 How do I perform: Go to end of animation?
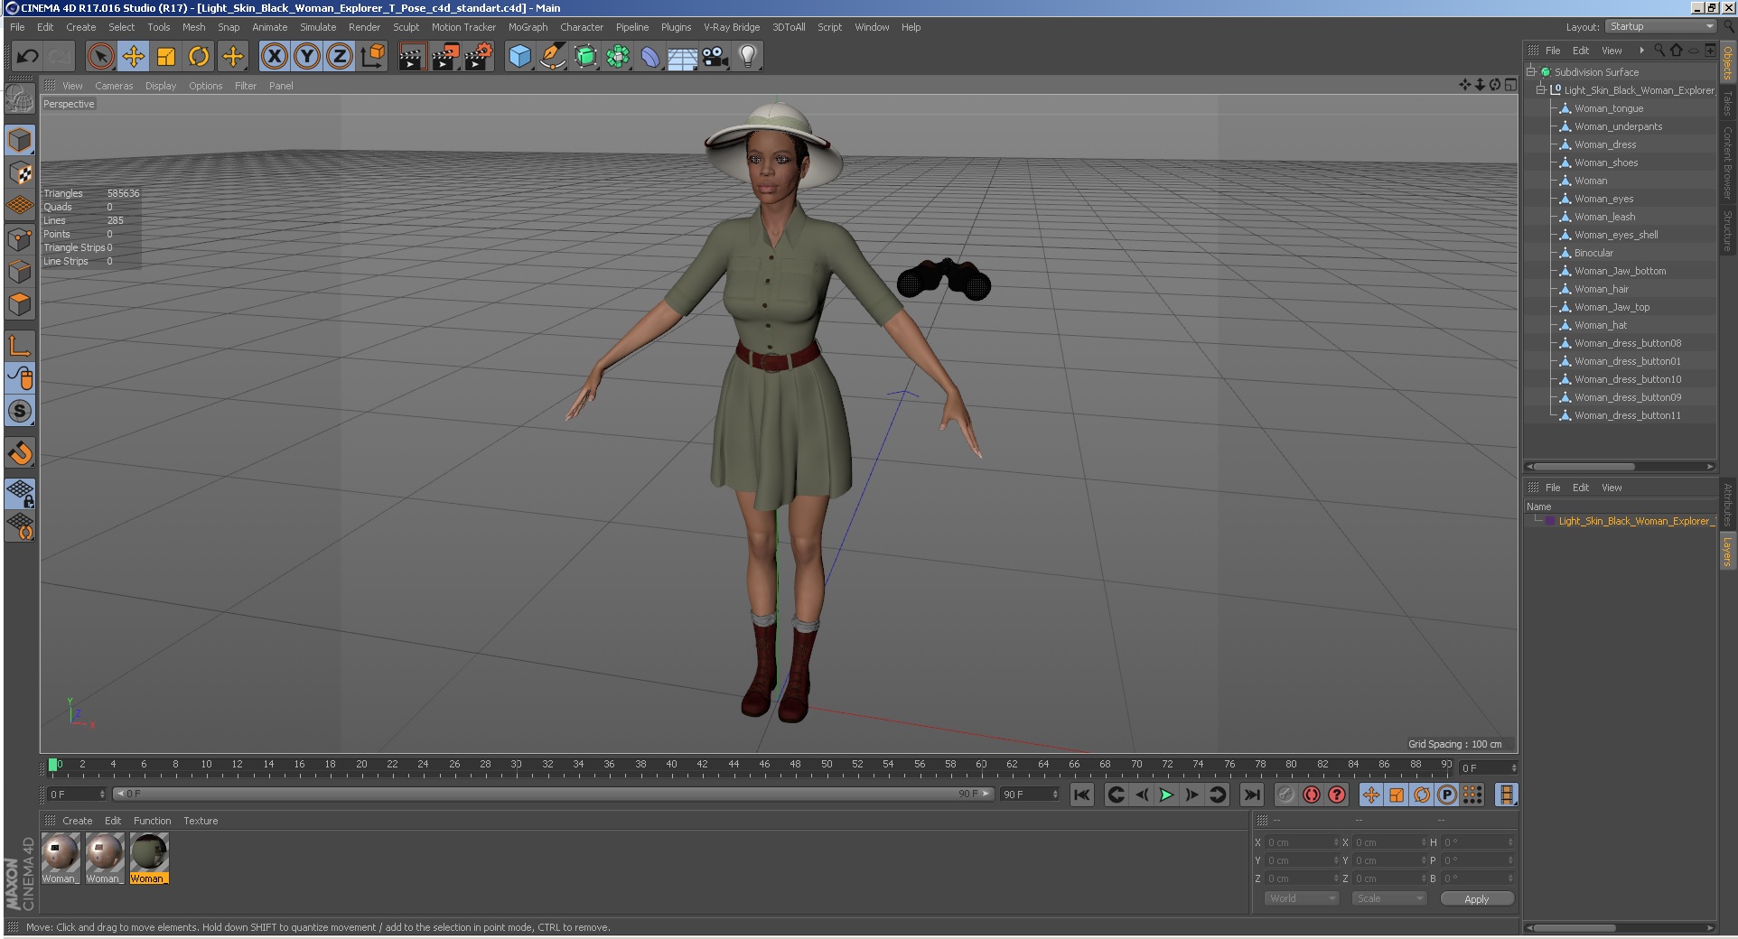(1251, 795)
